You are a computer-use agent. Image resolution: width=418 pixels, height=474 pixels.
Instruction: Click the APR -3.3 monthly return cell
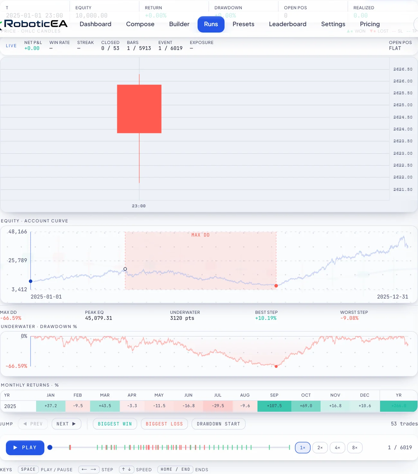click(x=132, y=406)
